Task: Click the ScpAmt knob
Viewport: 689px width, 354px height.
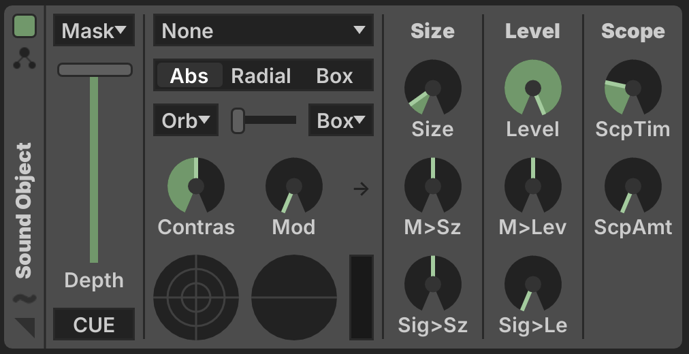Action: pos(633,185)
